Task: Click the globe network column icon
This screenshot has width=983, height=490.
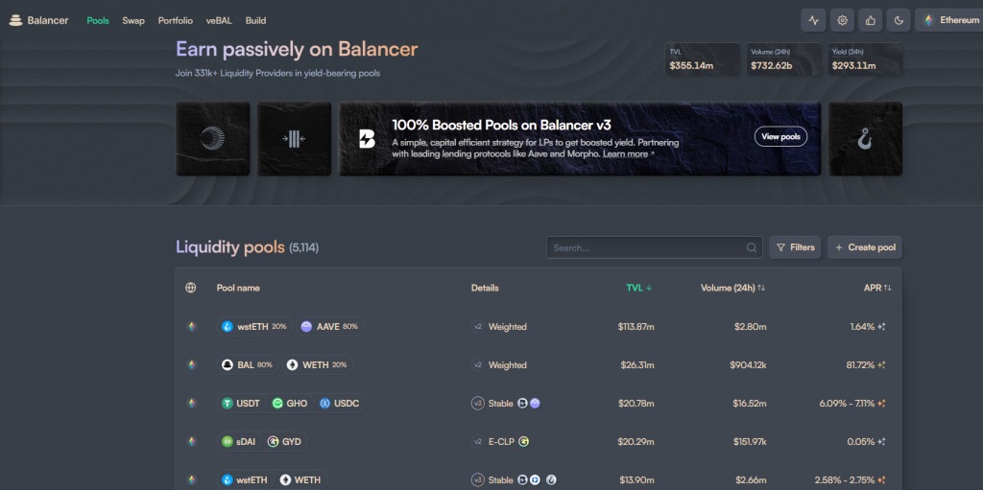Action: coord(191,288)
